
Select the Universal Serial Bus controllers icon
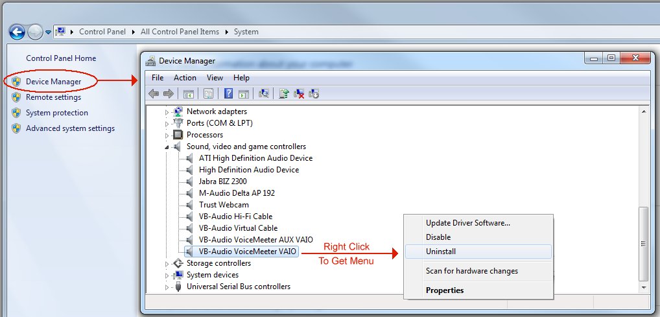pos(178,287)
